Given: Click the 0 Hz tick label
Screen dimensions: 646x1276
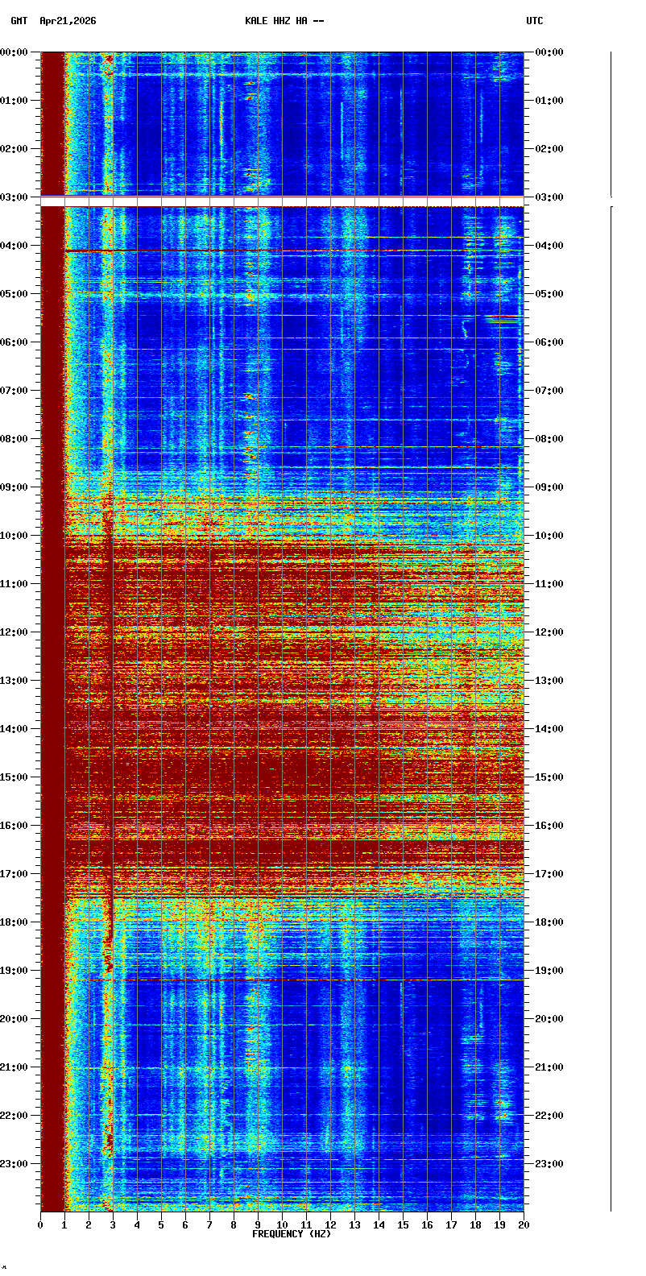Looking at the screenshot, I should coord(40,1225).
